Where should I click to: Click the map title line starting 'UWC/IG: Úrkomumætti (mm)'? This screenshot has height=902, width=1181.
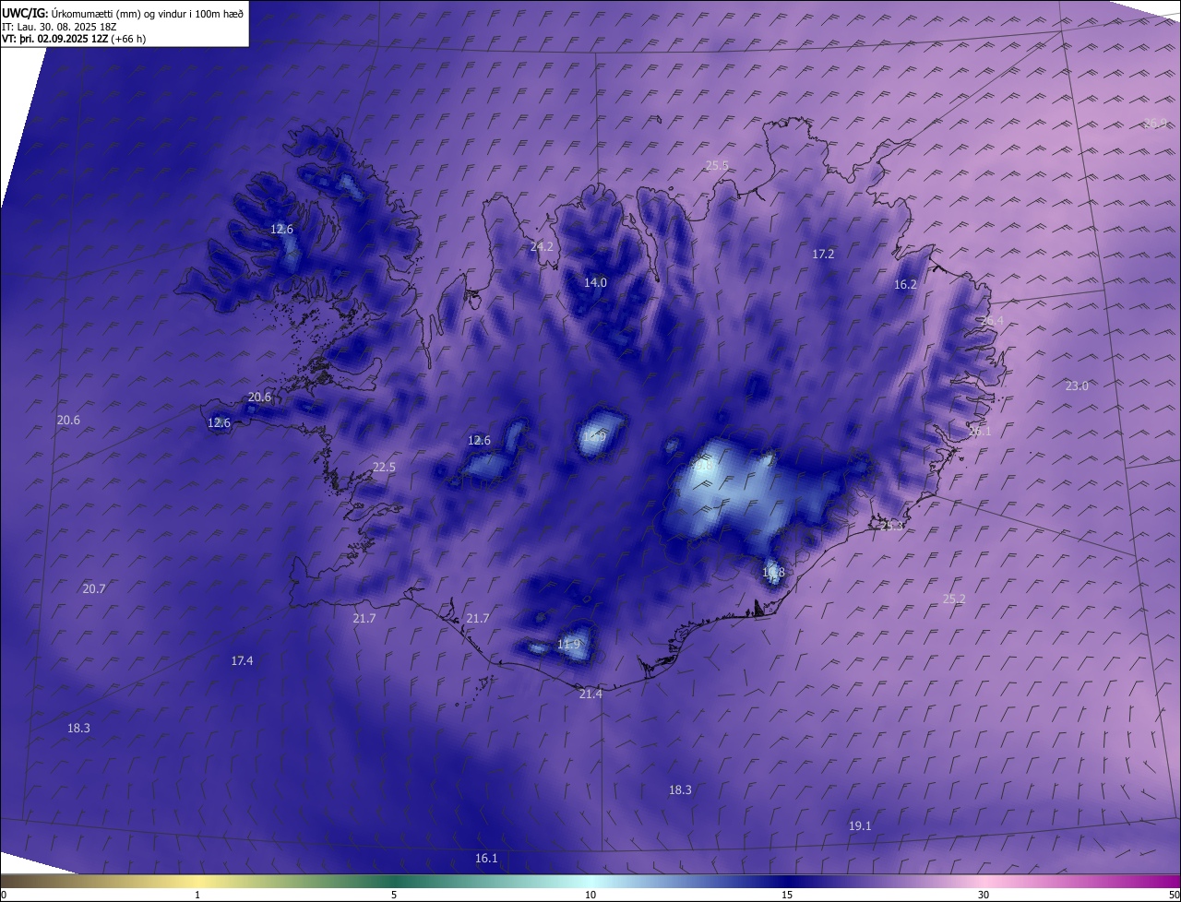[x=123, y=13]
